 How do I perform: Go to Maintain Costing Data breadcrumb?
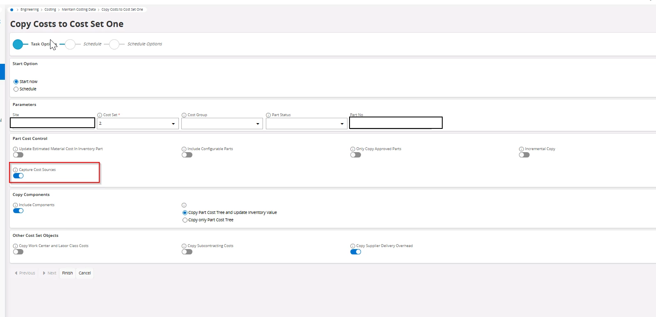point(79,9)
